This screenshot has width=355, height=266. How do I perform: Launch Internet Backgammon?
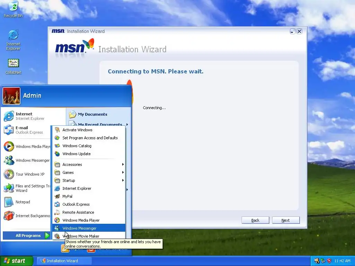coord(27,216)
